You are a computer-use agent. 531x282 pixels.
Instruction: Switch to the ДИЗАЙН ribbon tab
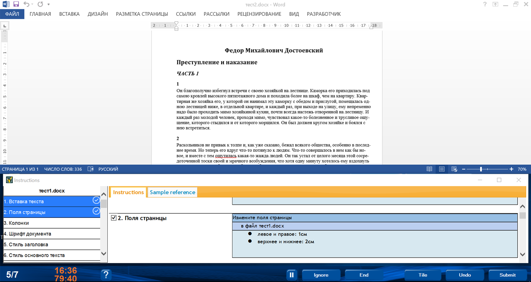coord(98,14)
